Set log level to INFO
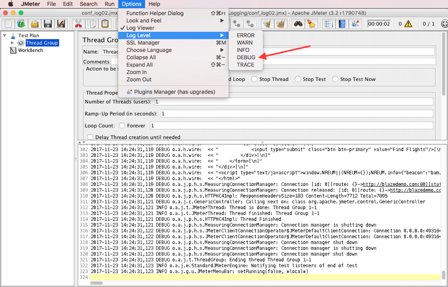The height and width of the screenshot is (287, 448). point(246,50)
